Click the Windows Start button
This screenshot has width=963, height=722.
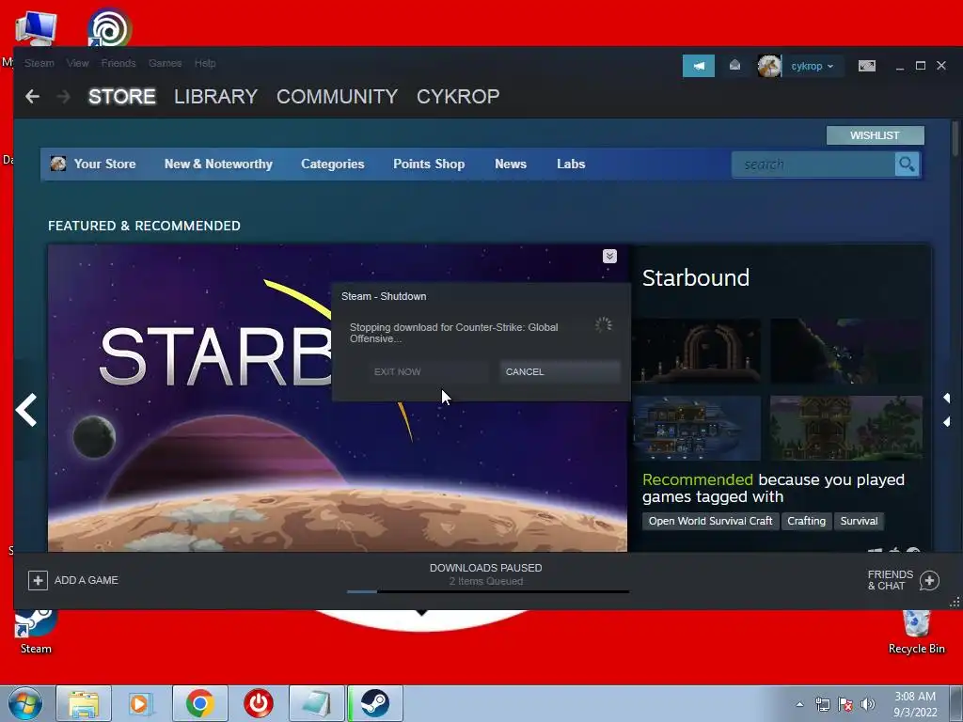pos(25,703)
